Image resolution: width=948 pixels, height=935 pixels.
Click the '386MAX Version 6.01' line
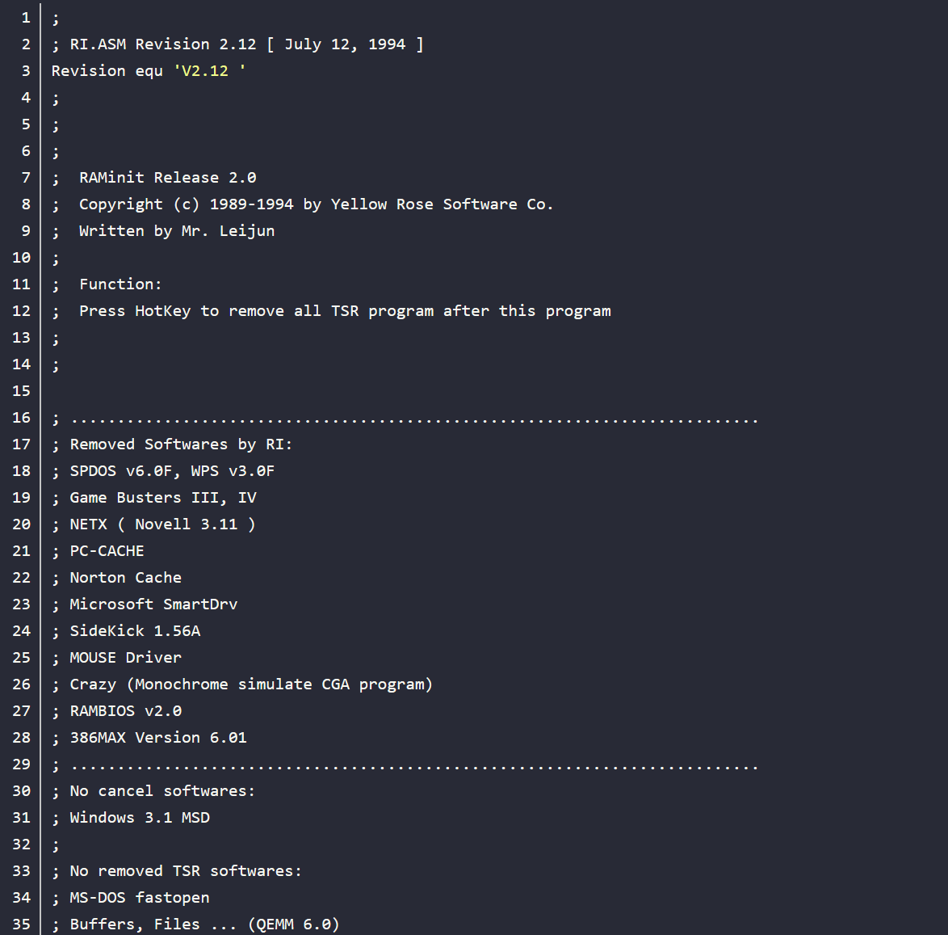[x=157, y=738]
